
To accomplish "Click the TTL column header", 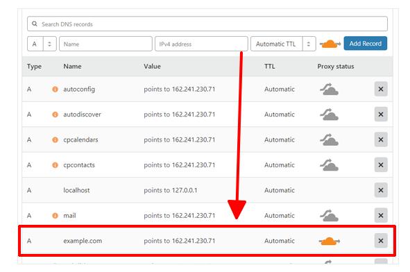I will coord(270,66).
